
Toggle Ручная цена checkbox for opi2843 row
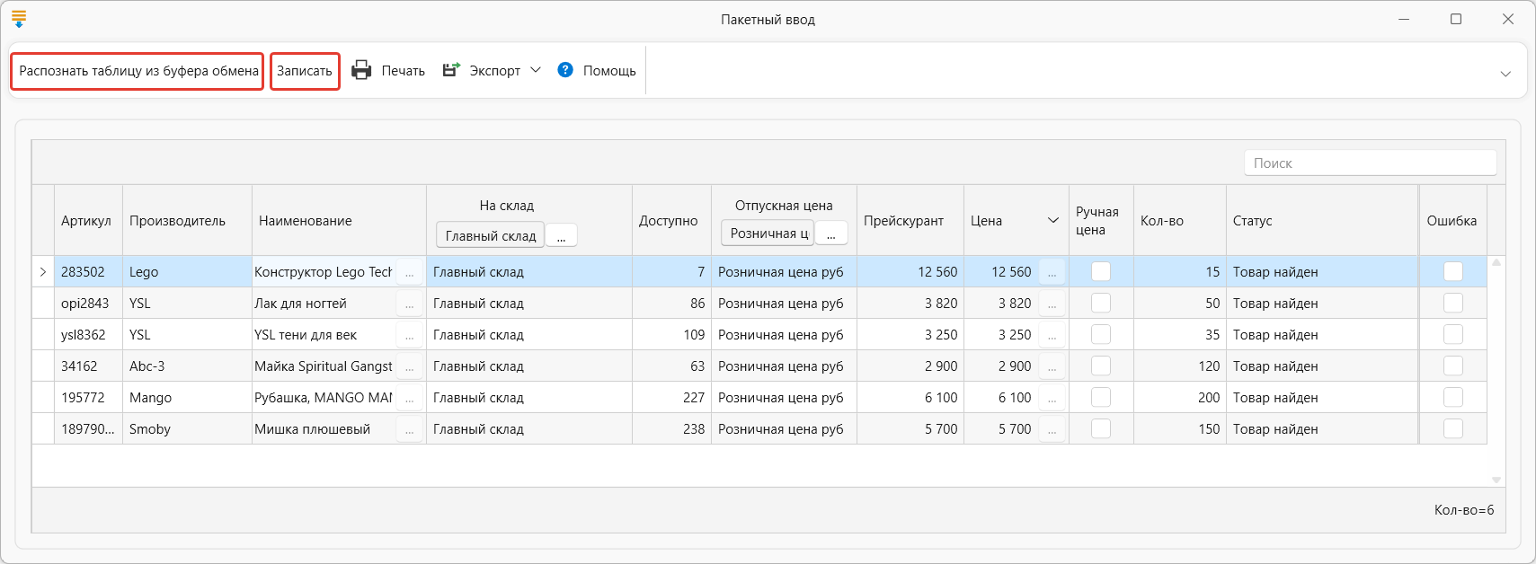point(1101,303)
